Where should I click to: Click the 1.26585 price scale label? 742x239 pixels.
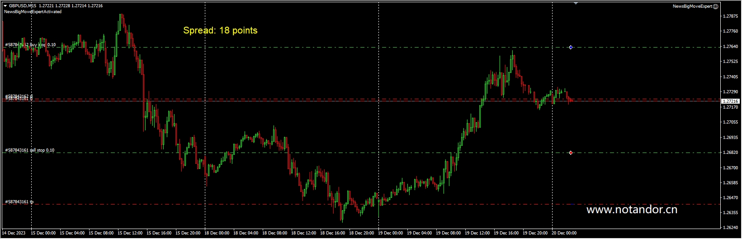point(731,183)
